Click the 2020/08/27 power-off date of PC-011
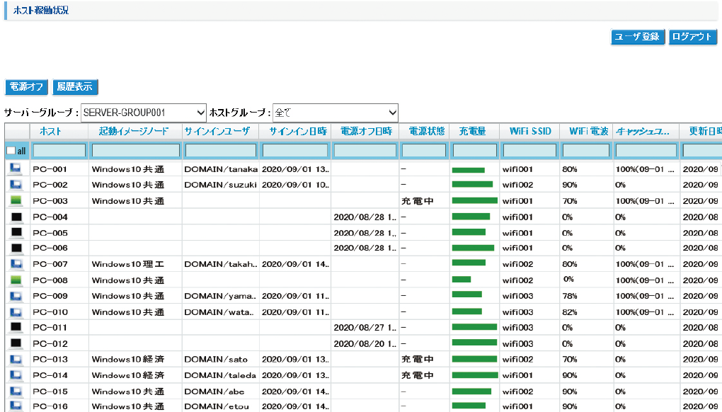The width and height of the screenshot is (722, 412). click(365, 327)
